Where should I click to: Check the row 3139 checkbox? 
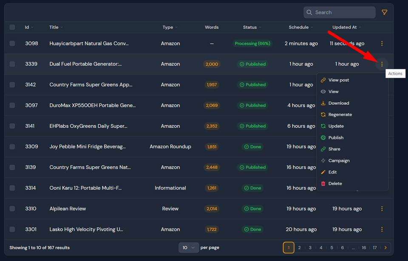(x=12, y=167)
